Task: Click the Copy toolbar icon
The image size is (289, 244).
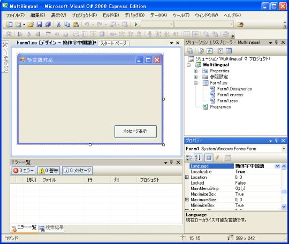Action: click(x=67, y=24)
